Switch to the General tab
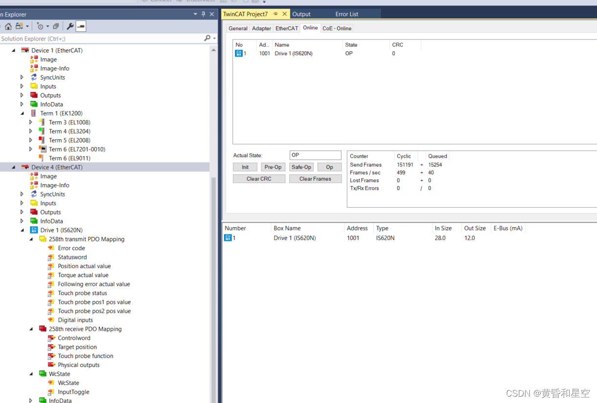 [x=238, y=28]
